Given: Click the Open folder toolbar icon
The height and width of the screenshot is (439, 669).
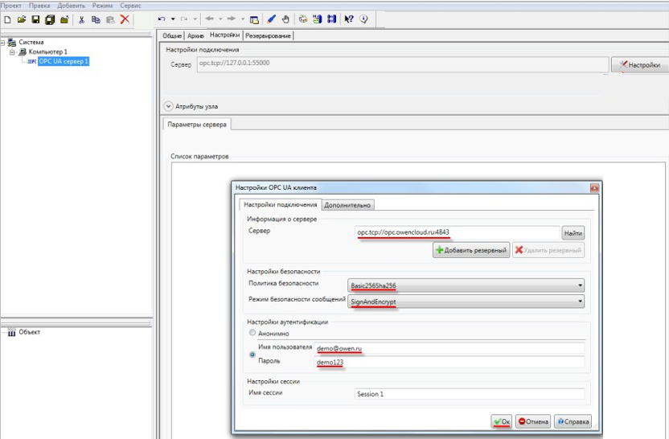Looking at the screenshot, I should 22,19.
